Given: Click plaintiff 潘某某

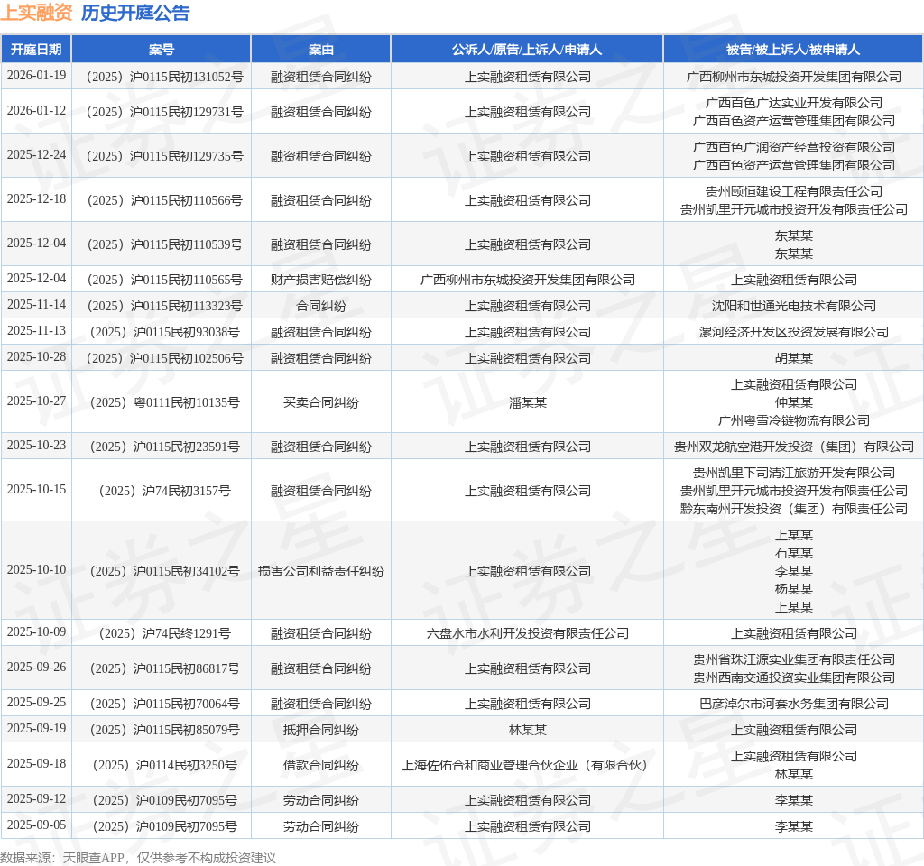Looking at the screenshot, I should 527,402.
